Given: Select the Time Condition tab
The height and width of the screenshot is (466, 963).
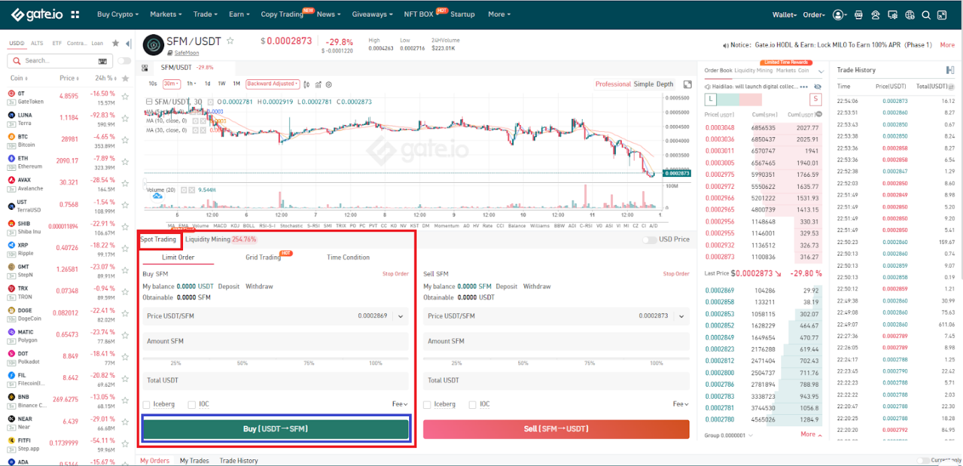Looking at the screenshot, I should tap(348, 258).
